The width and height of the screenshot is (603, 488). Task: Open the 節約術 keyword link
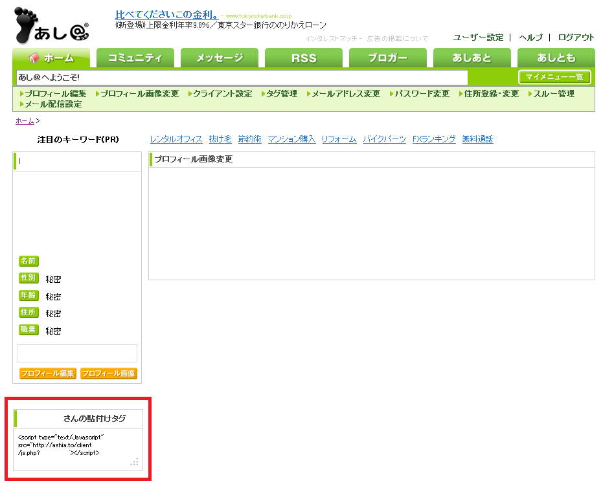tap(249, 139)
